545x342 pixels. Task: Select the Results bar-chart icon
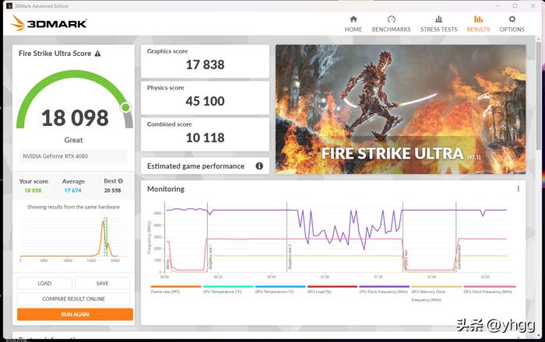click(478, 19)
